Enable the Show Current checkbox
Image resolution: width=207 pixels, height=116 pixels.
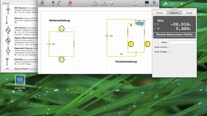(x=170, y=47)
